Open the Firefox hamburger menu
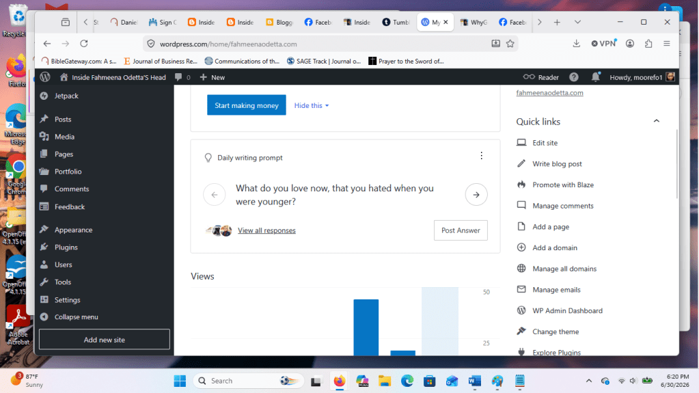Image resolution: width=699 pixels, height=393 pixels. (667, 44)
